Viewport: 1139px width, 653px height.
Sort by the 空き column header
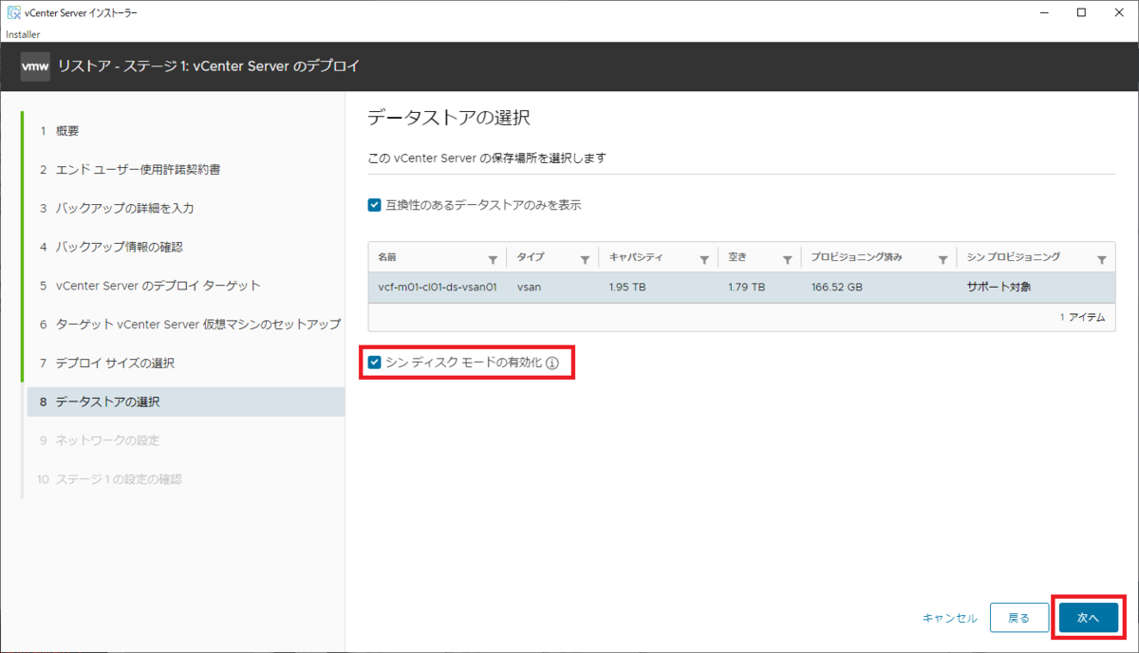tap(738, 257)
